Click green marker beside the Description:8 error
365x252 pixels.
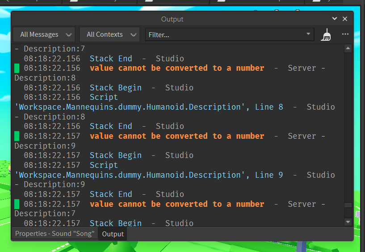coord(17,68)
